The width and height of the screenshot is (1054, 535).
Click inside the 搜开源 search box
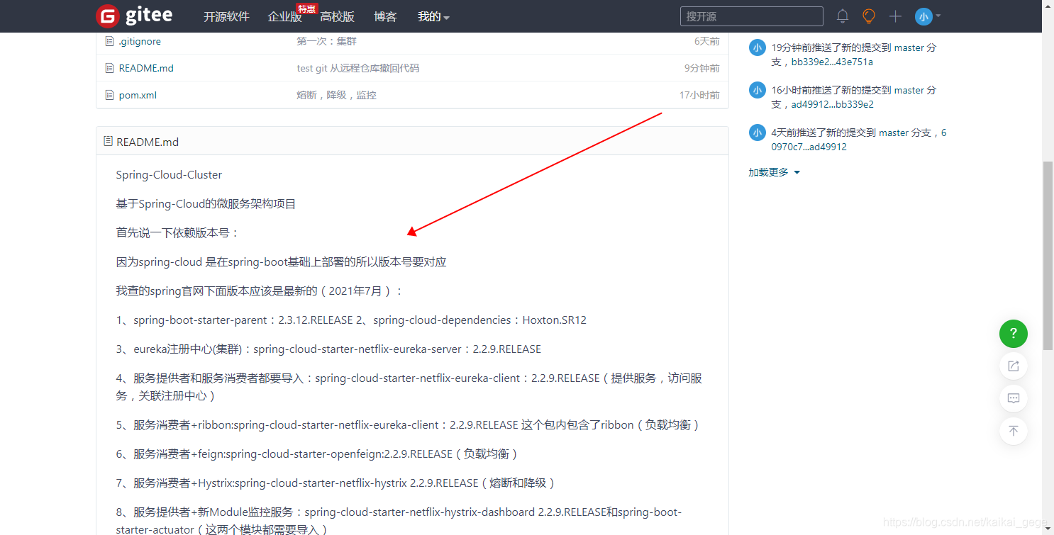(750, 16)
